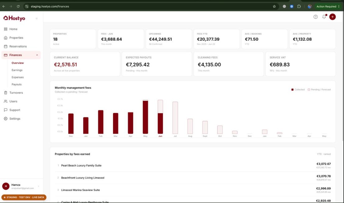Click the Avg / Booking €71.50 value
This screenshot has width=344, height=203.
click(x=251, y=39)
